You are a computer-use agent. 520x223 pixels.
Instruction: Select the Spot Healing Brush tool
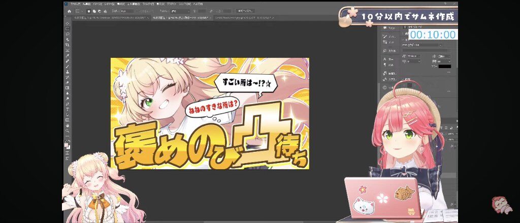pos(68,61)
